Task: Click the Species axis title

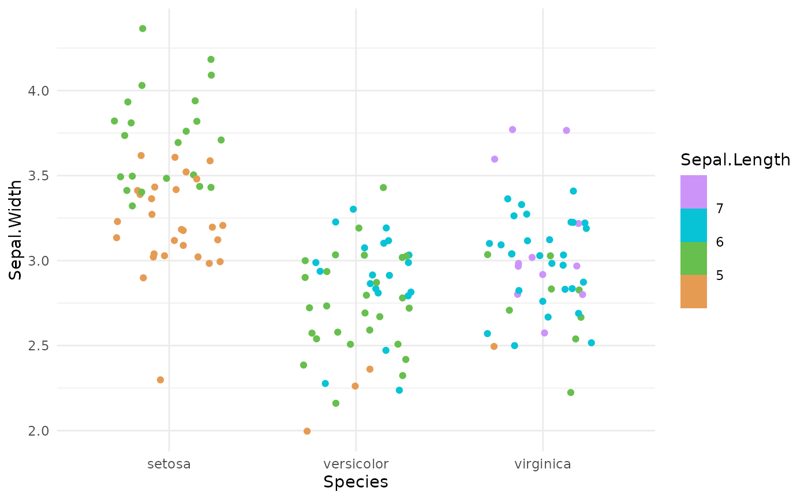Action: point(356,482)
